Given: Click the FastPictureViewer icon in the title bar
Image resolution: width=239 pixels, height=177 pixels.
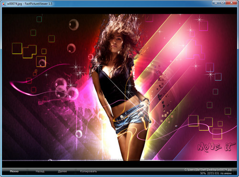Looking at the screenshot, I should [x=4, y=4].
